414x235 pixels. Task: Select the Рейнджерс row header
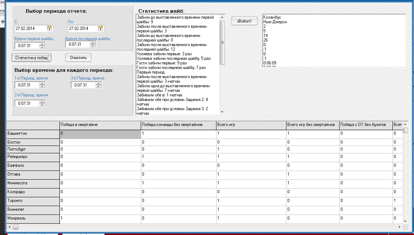33,158
